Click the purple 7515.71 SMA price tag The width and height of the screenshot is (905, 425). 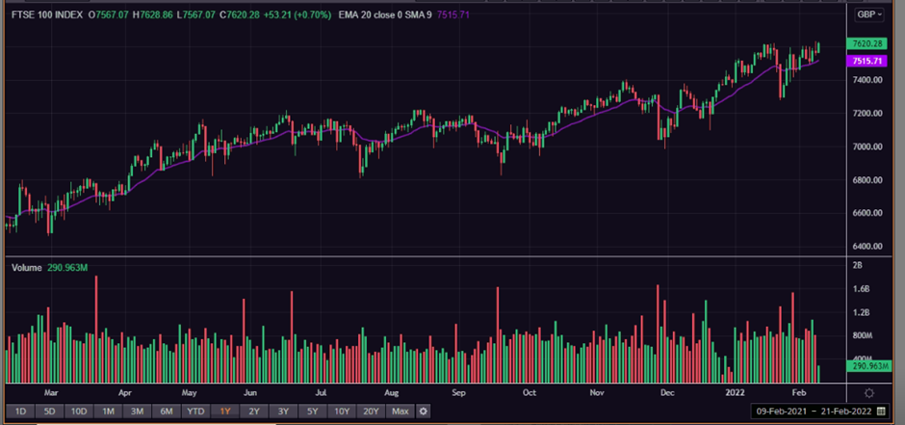pyautogui.click(x=866, y=61)
